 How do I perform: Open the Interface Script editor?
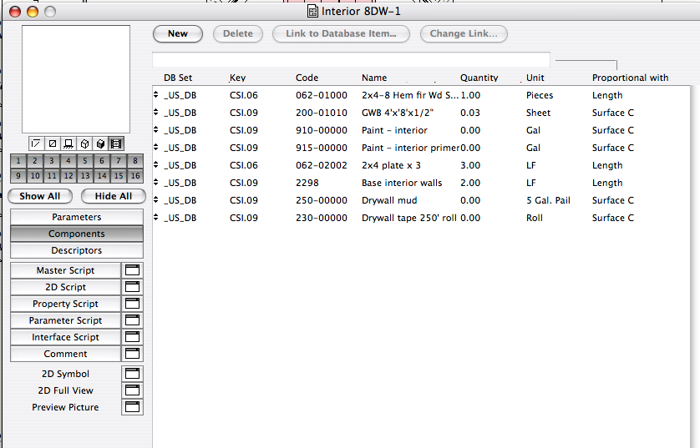coord(66,337)
